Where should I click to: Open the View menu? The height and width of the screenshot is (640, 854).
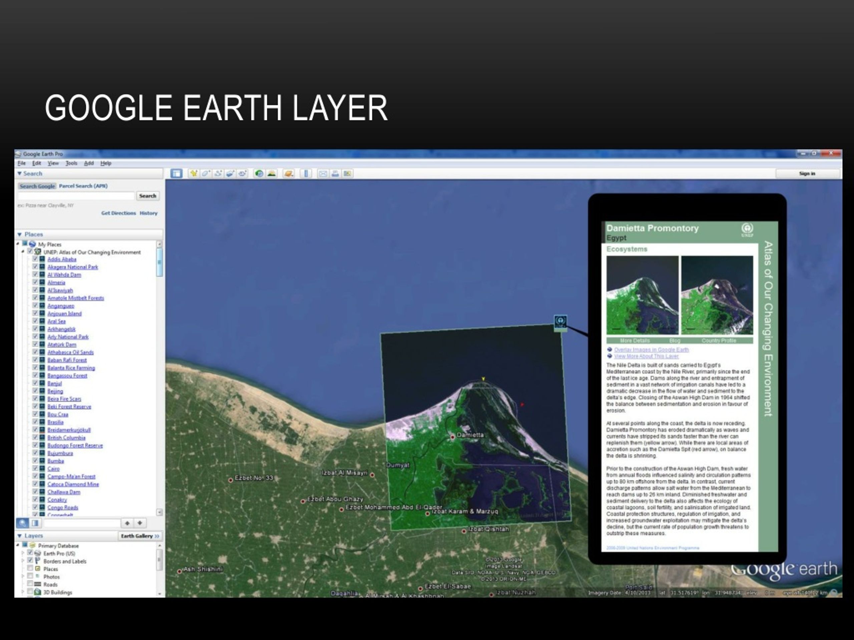(x=53, y=163)
